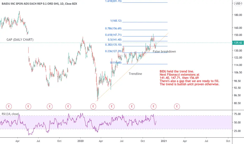Click the RSI 25.00 axis value
Viewport: 244px width, 144px height.
click(x=237, y=131)
